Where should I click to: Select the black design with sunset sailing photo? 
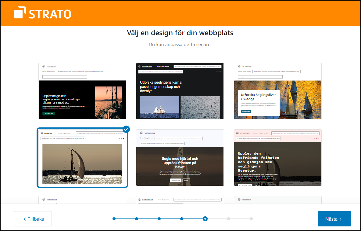[x=82, y=91]
